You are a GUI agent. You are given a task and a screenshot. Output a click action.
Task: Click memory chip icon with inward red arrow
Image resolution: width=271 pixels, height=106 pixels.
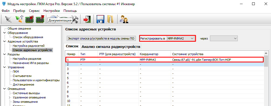click(29, 19)
